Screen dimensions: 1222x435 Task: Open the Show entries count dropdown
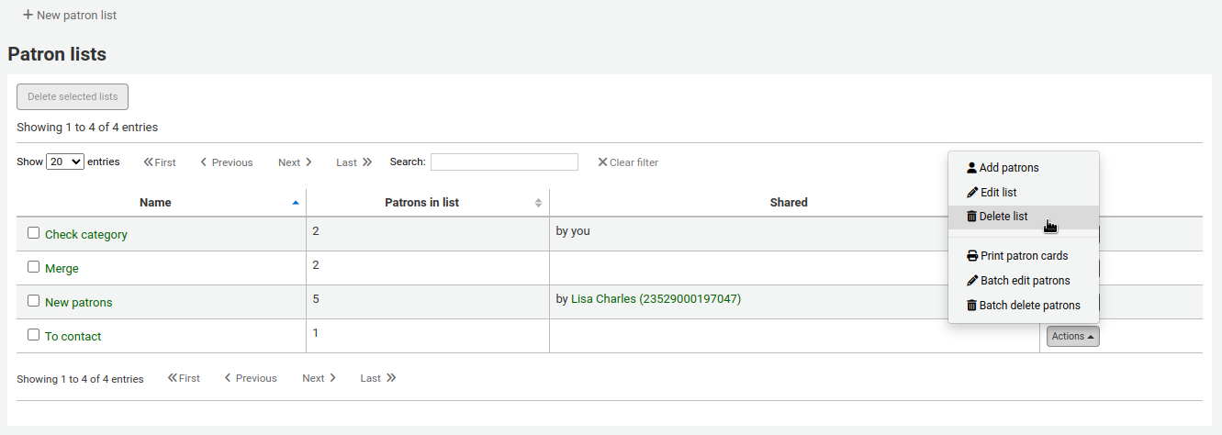click(x=64, y=162)
